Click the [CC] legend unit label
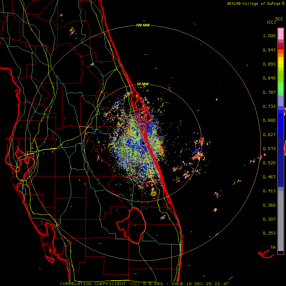The width and height of the screenshot is (286, 286). pyautogui.click(x=271, y=22)
